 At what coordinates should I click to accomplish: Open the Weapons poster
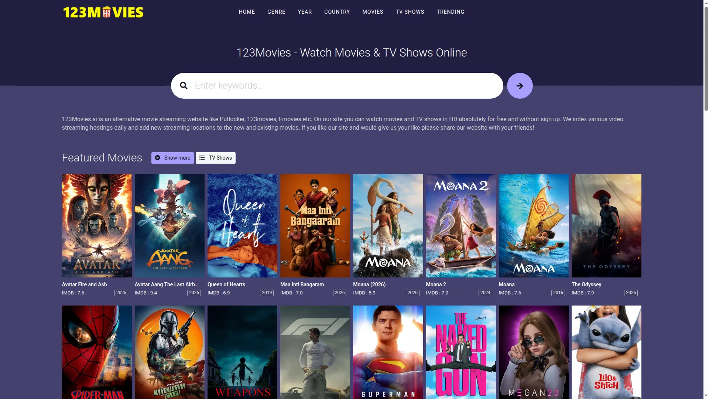coord(242,352)
